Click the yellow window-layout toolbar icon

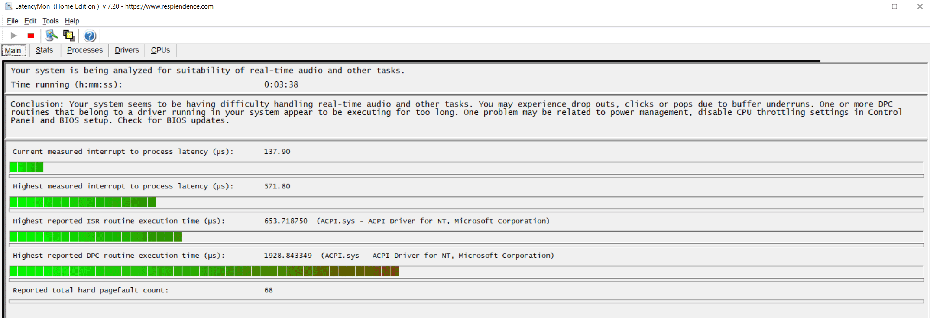pyautogui.click(x=69, y=36)
